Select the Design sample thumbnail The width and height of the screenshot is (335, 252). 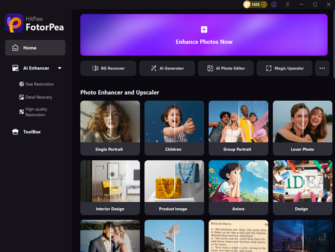pyautogui.click(x=302, y=181)
